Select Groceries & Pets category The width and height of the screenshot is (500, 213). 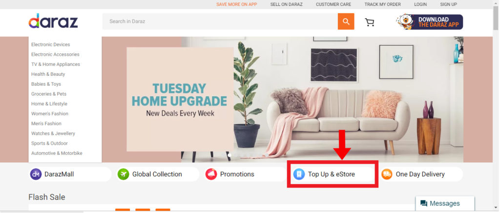tap(49, 94)
